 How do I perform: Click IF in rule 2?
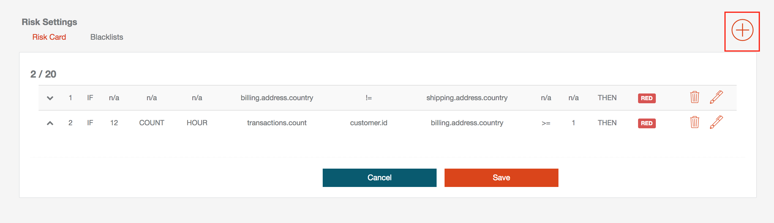90,123
